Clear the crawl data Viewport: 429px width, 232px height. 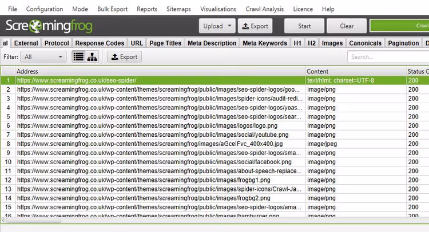[347, 26]
